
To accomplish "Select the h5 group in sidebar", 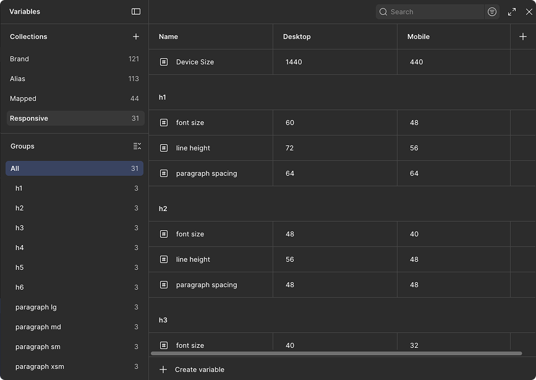I will [75, 268].
